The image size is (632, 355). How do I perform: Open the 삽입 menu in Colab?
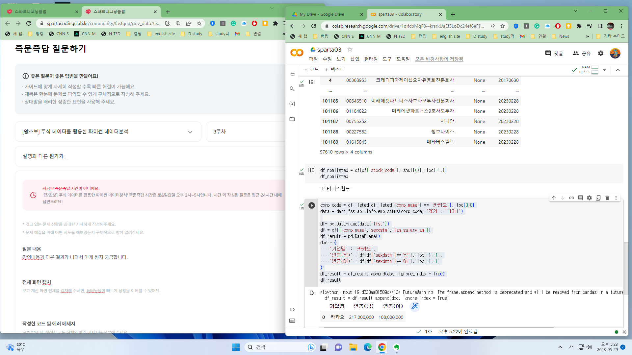point(355,59)
